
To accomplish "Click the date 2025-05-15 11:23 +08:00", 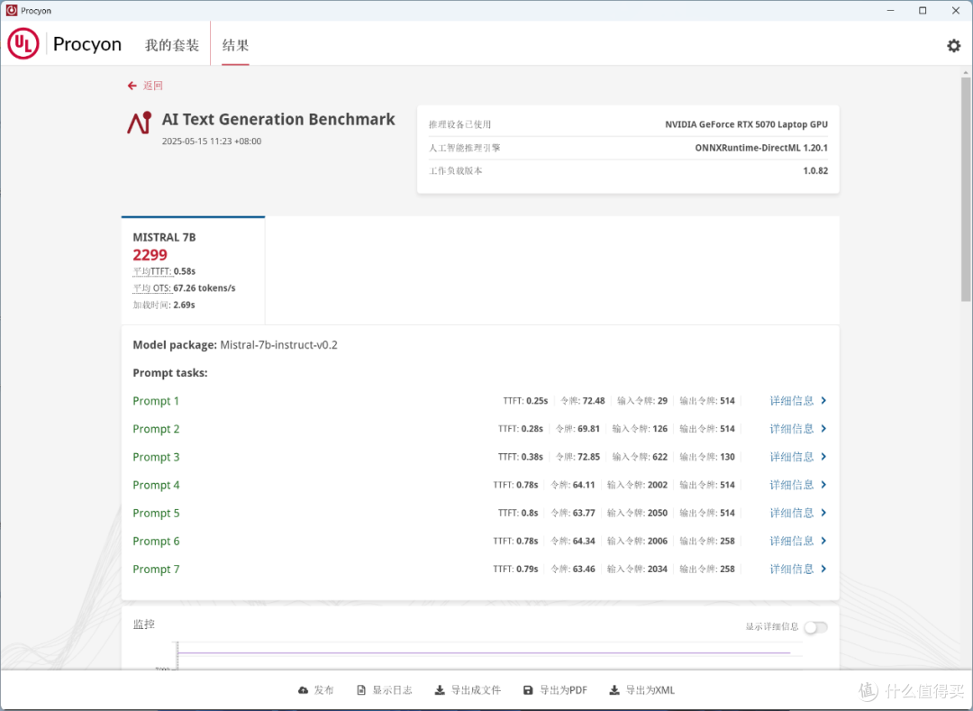I will [212, 141].
